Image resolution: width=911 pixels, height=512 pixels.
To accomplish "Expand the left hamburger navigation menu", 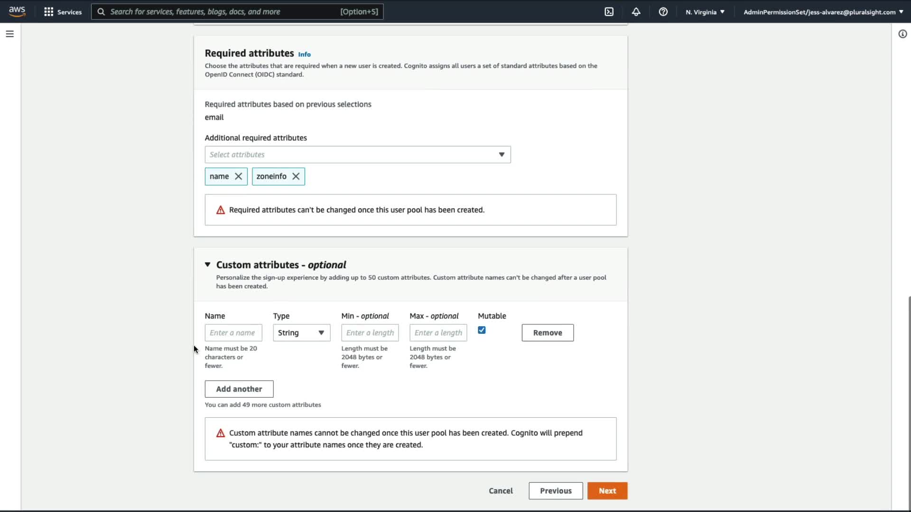I will (9, 34).
